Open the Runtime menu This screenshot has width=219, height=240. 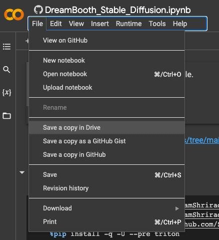128,24
